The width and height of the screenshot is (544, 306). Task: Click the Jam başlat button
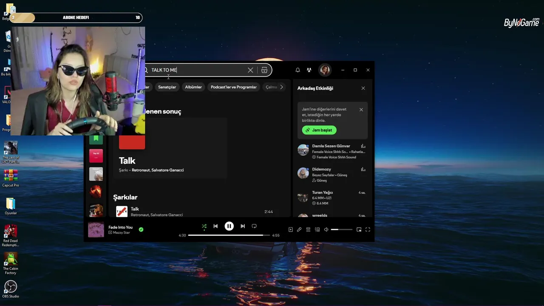click(319, 130)
